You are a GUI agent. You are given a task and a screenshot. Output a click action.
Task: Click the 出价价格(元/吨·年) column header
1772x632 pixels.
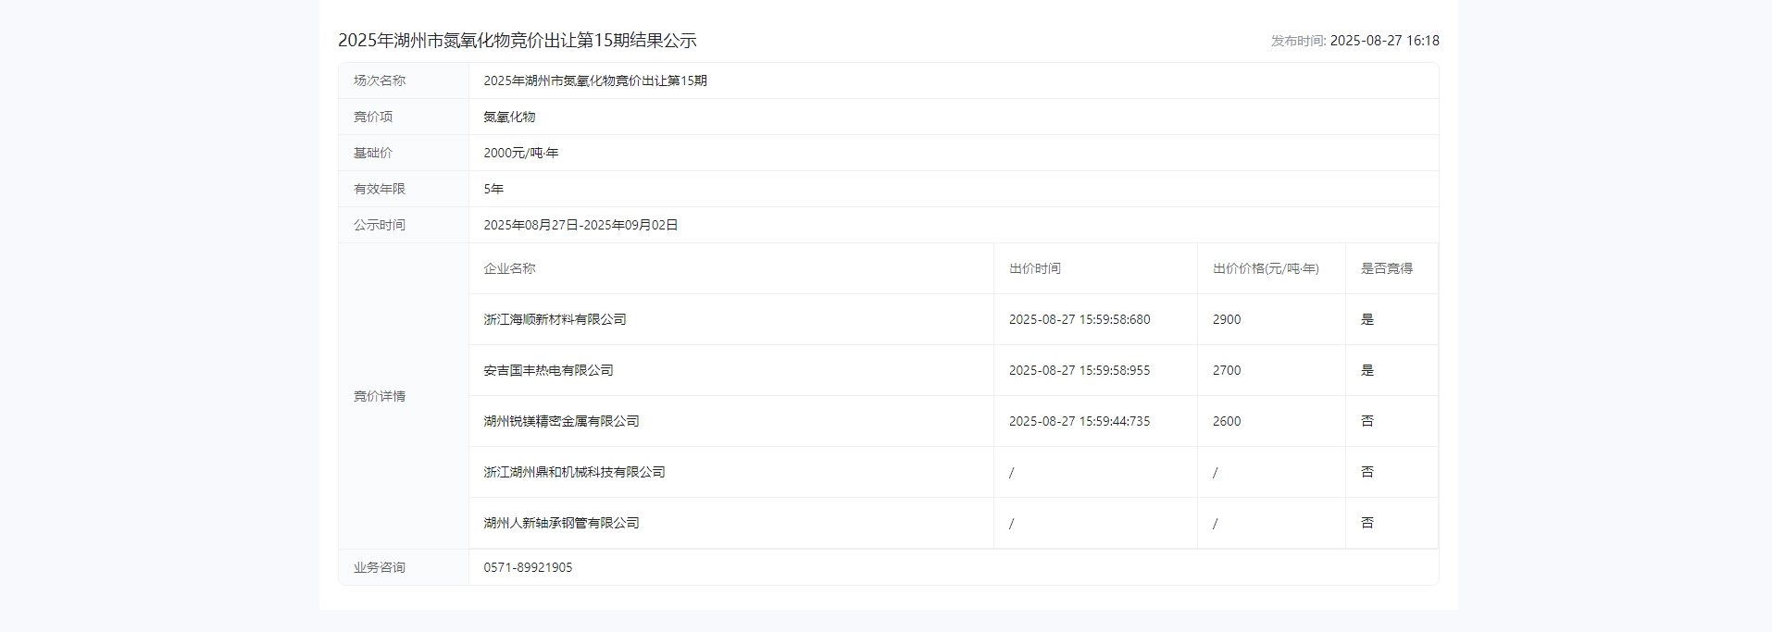tap(1265, 268)
